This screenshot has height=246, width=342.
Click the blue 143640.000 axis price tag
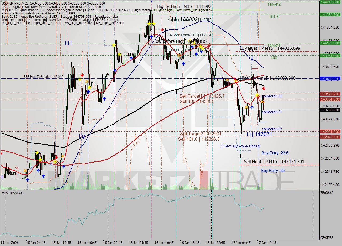[x=331, y=79]
